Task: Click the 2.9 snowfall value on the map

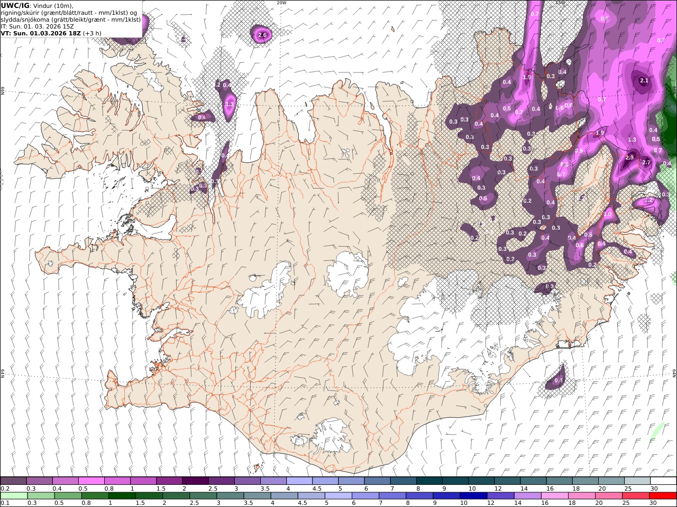Action: click(629, 157)
